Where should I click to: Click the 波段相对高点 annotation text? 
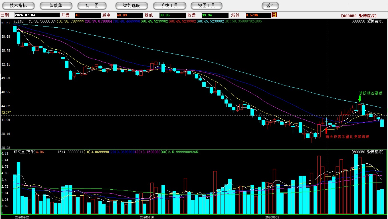pos(371,93)
